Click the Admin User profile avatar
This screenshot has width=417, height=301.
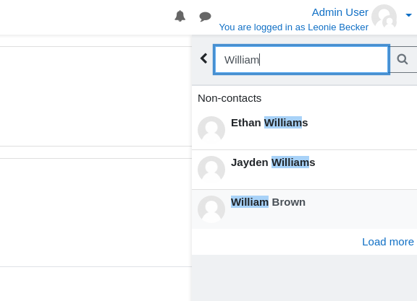coord(384,17)
